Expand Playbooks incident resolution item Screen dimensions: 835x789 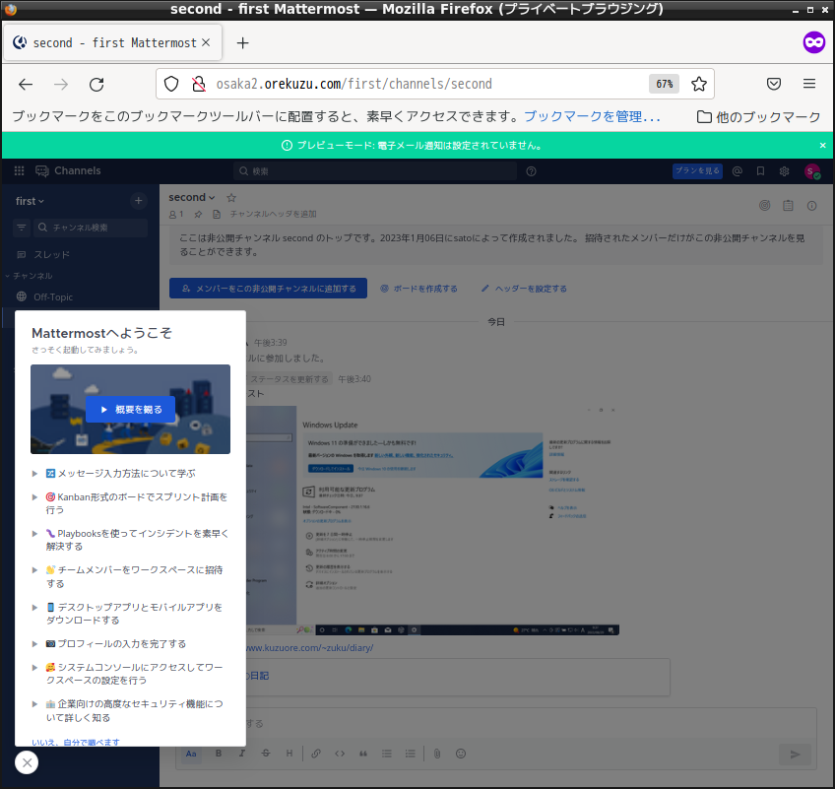pyautogui.click(x=130, y=540)
